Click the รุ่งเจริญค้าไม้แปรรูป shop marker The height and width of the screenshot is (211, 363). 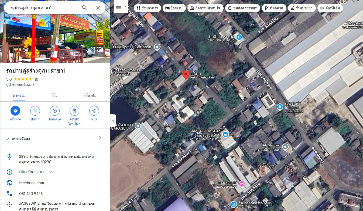280,107
